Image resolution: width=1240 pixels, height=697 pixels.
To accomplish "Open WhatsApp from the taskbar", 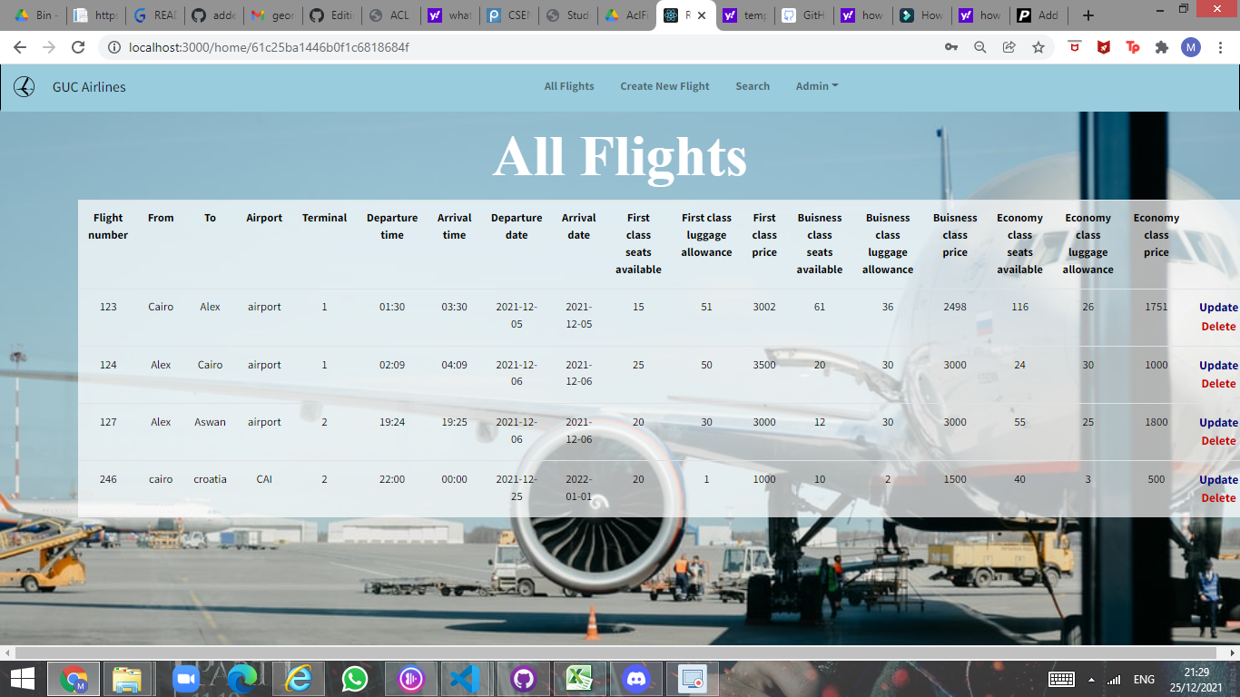I will (x=355, y=679).
